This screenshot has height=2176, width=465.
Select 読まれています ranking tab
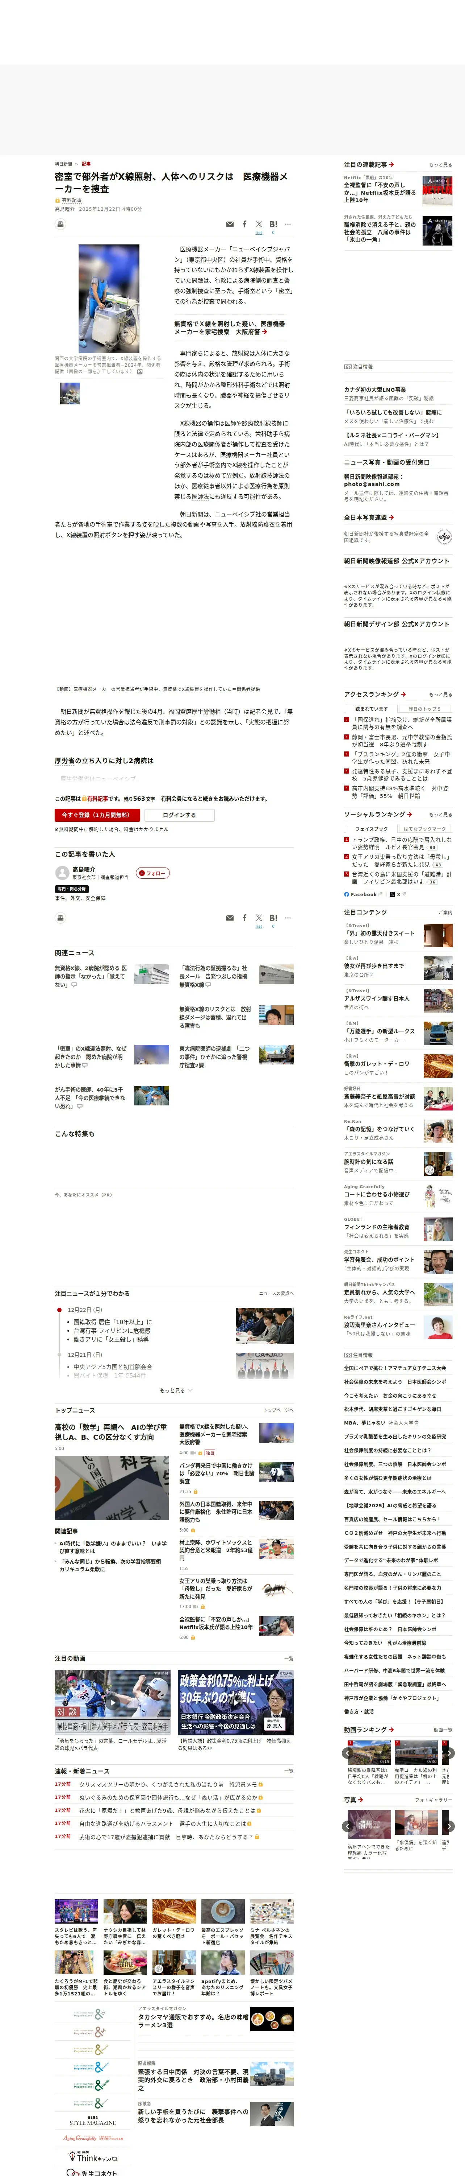point(371,709)
